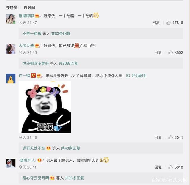
Task: Open 不费一粒粮 user profile
Action: pos(32,34)
